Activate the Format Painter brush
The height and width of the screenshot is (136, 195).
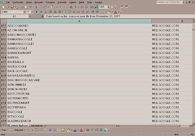point(52,7)
